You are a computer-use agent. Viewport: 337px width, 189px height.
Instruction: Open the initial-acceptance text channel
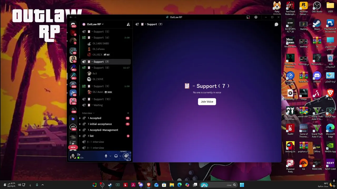coord(106,124)
